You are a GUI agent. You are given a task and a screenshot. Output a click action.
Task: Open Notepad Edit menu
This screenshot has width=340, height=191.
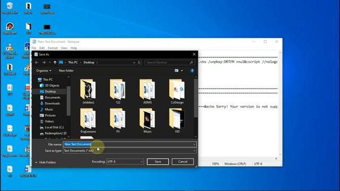(x=42, y=48)
